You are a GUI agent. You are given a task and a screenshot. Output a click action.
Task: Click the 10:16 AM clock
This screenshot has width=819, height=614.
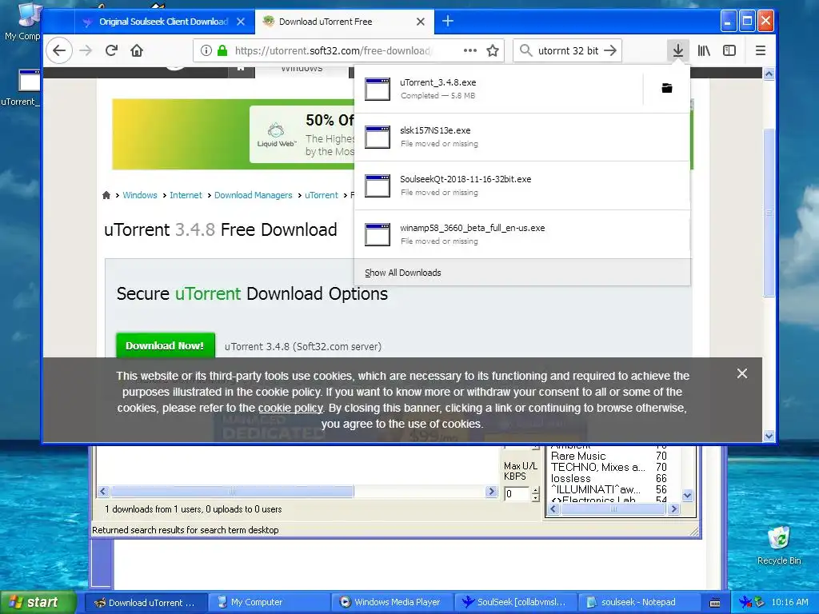pos(789,603)
